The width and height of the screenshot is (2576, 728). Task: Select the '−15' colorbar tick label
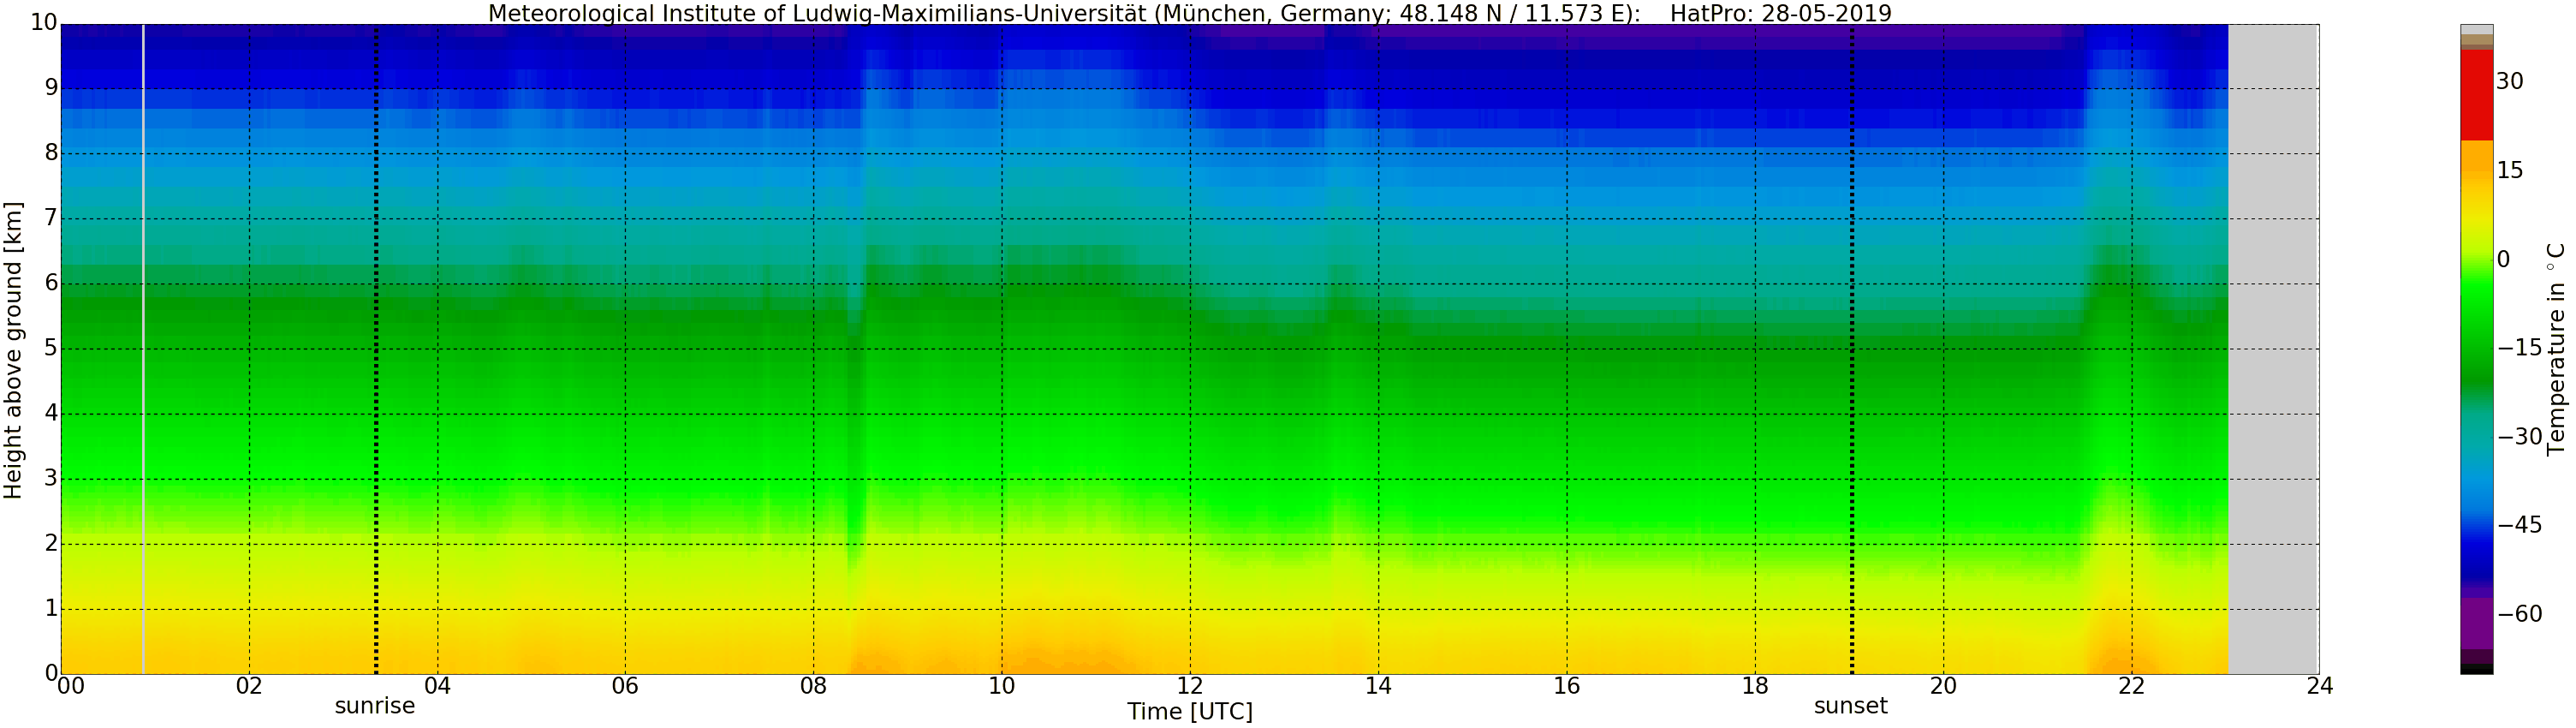[2519, 348]
